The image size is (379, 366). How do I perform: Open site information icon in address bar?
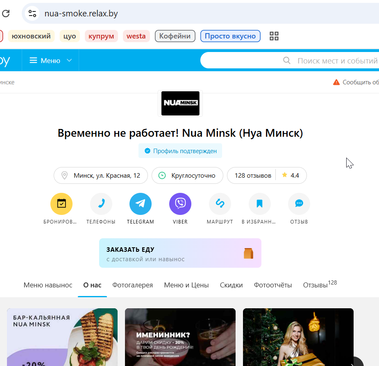pos(32,14)
